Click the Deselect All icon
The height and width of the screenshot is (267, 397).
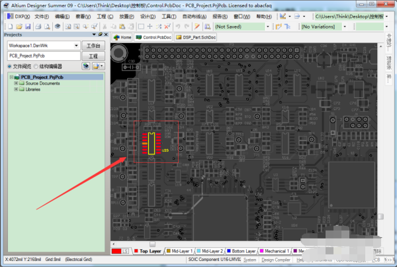159,27
